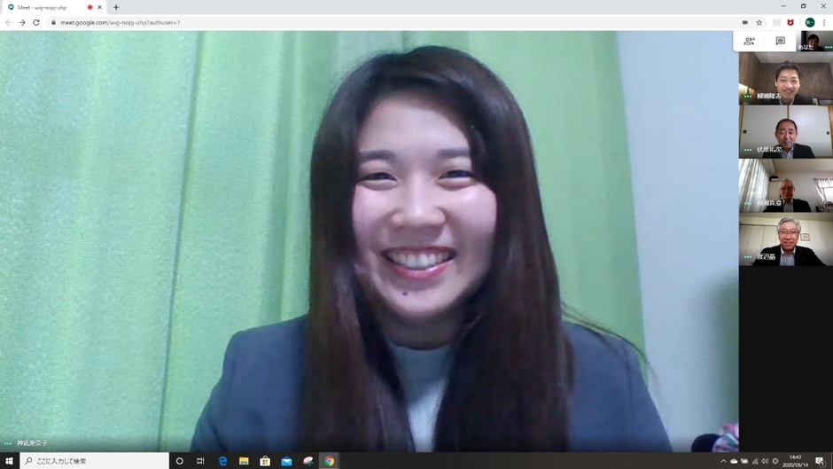The image size is (833, 469).
Task: Select your own video tile labeled あなた
Action: point(814,41)
